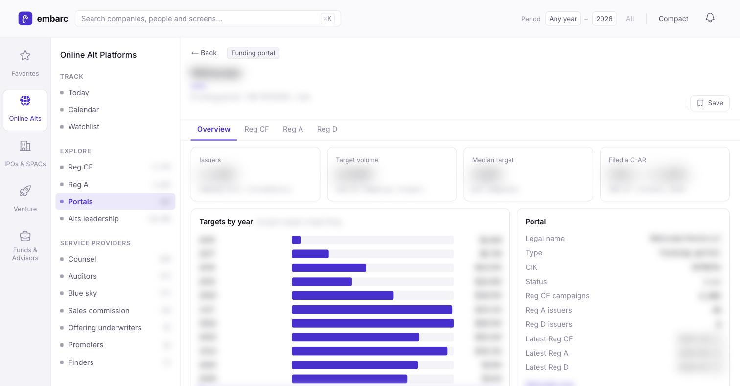Open Auditors service providers
This screenshot has height=386, width=740.
point(115,276)
